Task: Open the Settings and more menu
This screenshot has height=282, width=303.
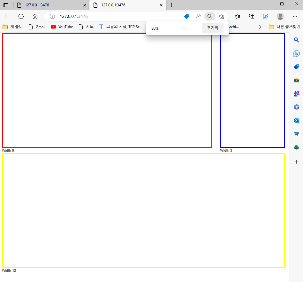Action: 295,16
